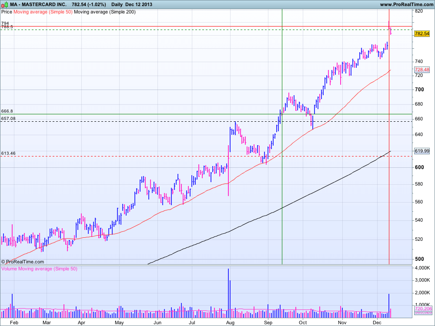Click the Feb month label on time axis
The width and height of the screenshot is (435, 326).
(14, 323)
